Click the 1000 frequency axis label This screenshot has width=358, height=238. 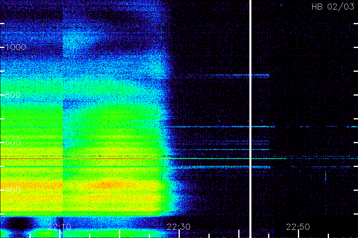pos(16,47)
